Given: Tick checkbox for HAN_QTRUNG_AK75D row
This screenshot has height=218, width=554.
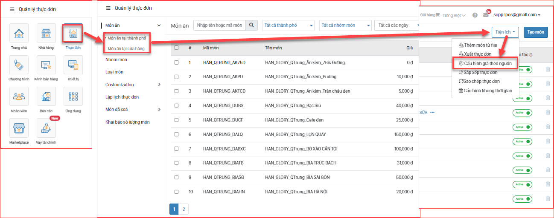Looking at the screenshot, I should (x=177, y=62).
